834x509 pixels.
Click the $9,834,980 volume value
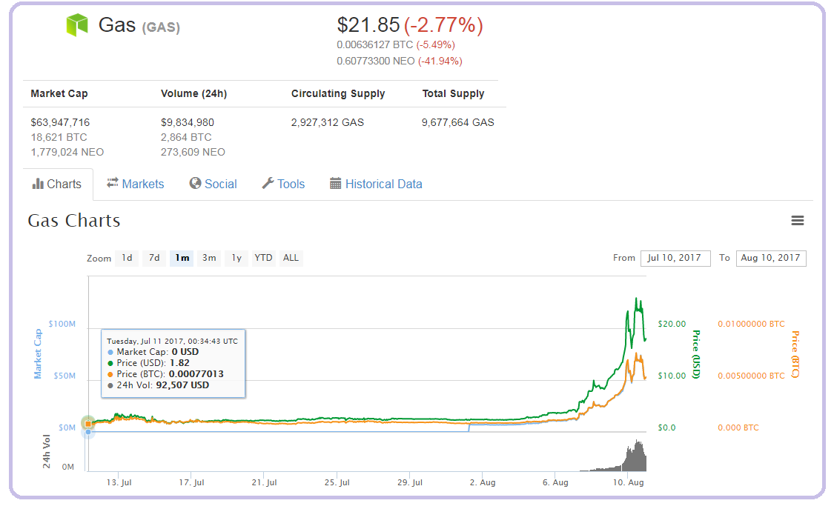pos(188,123)
